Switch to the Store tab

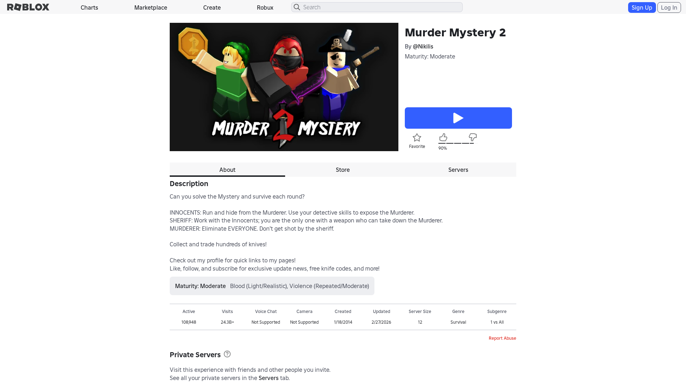pos(343,170)
